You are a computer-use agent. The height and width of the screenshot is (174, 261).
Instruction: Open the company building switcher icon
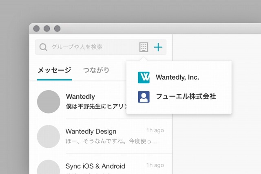(144, 47)
